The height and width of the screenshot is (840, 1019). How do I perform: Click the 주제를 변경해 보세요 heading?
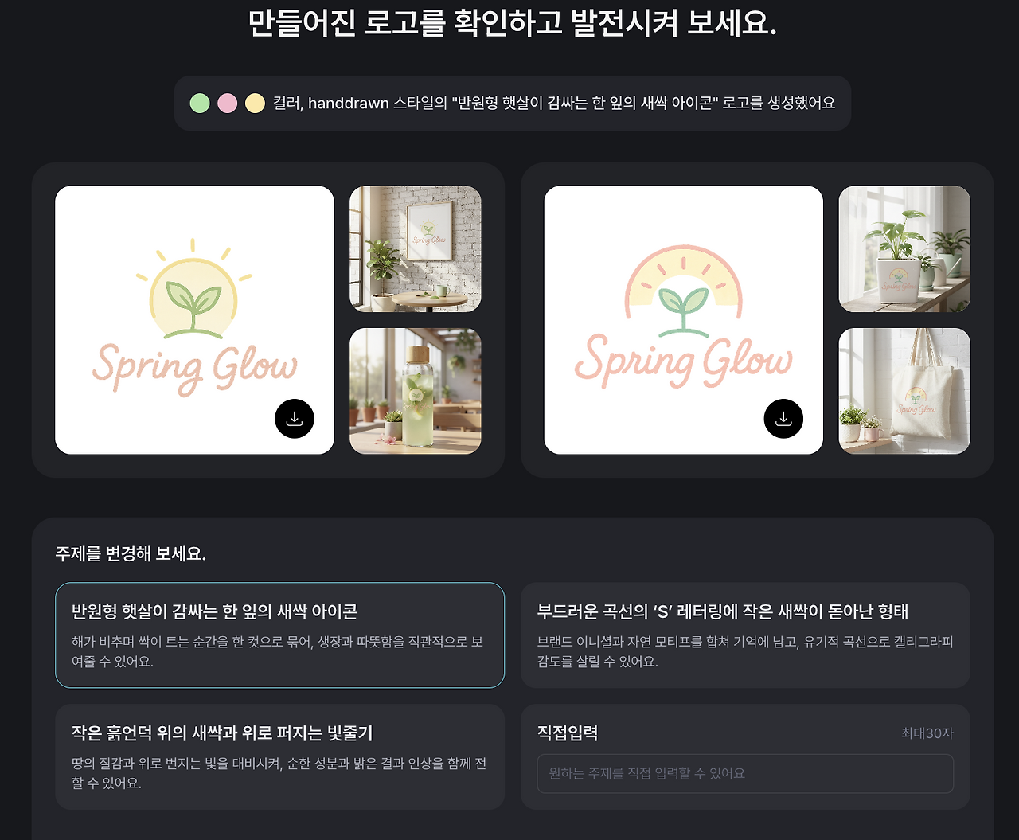pos(131,554)
